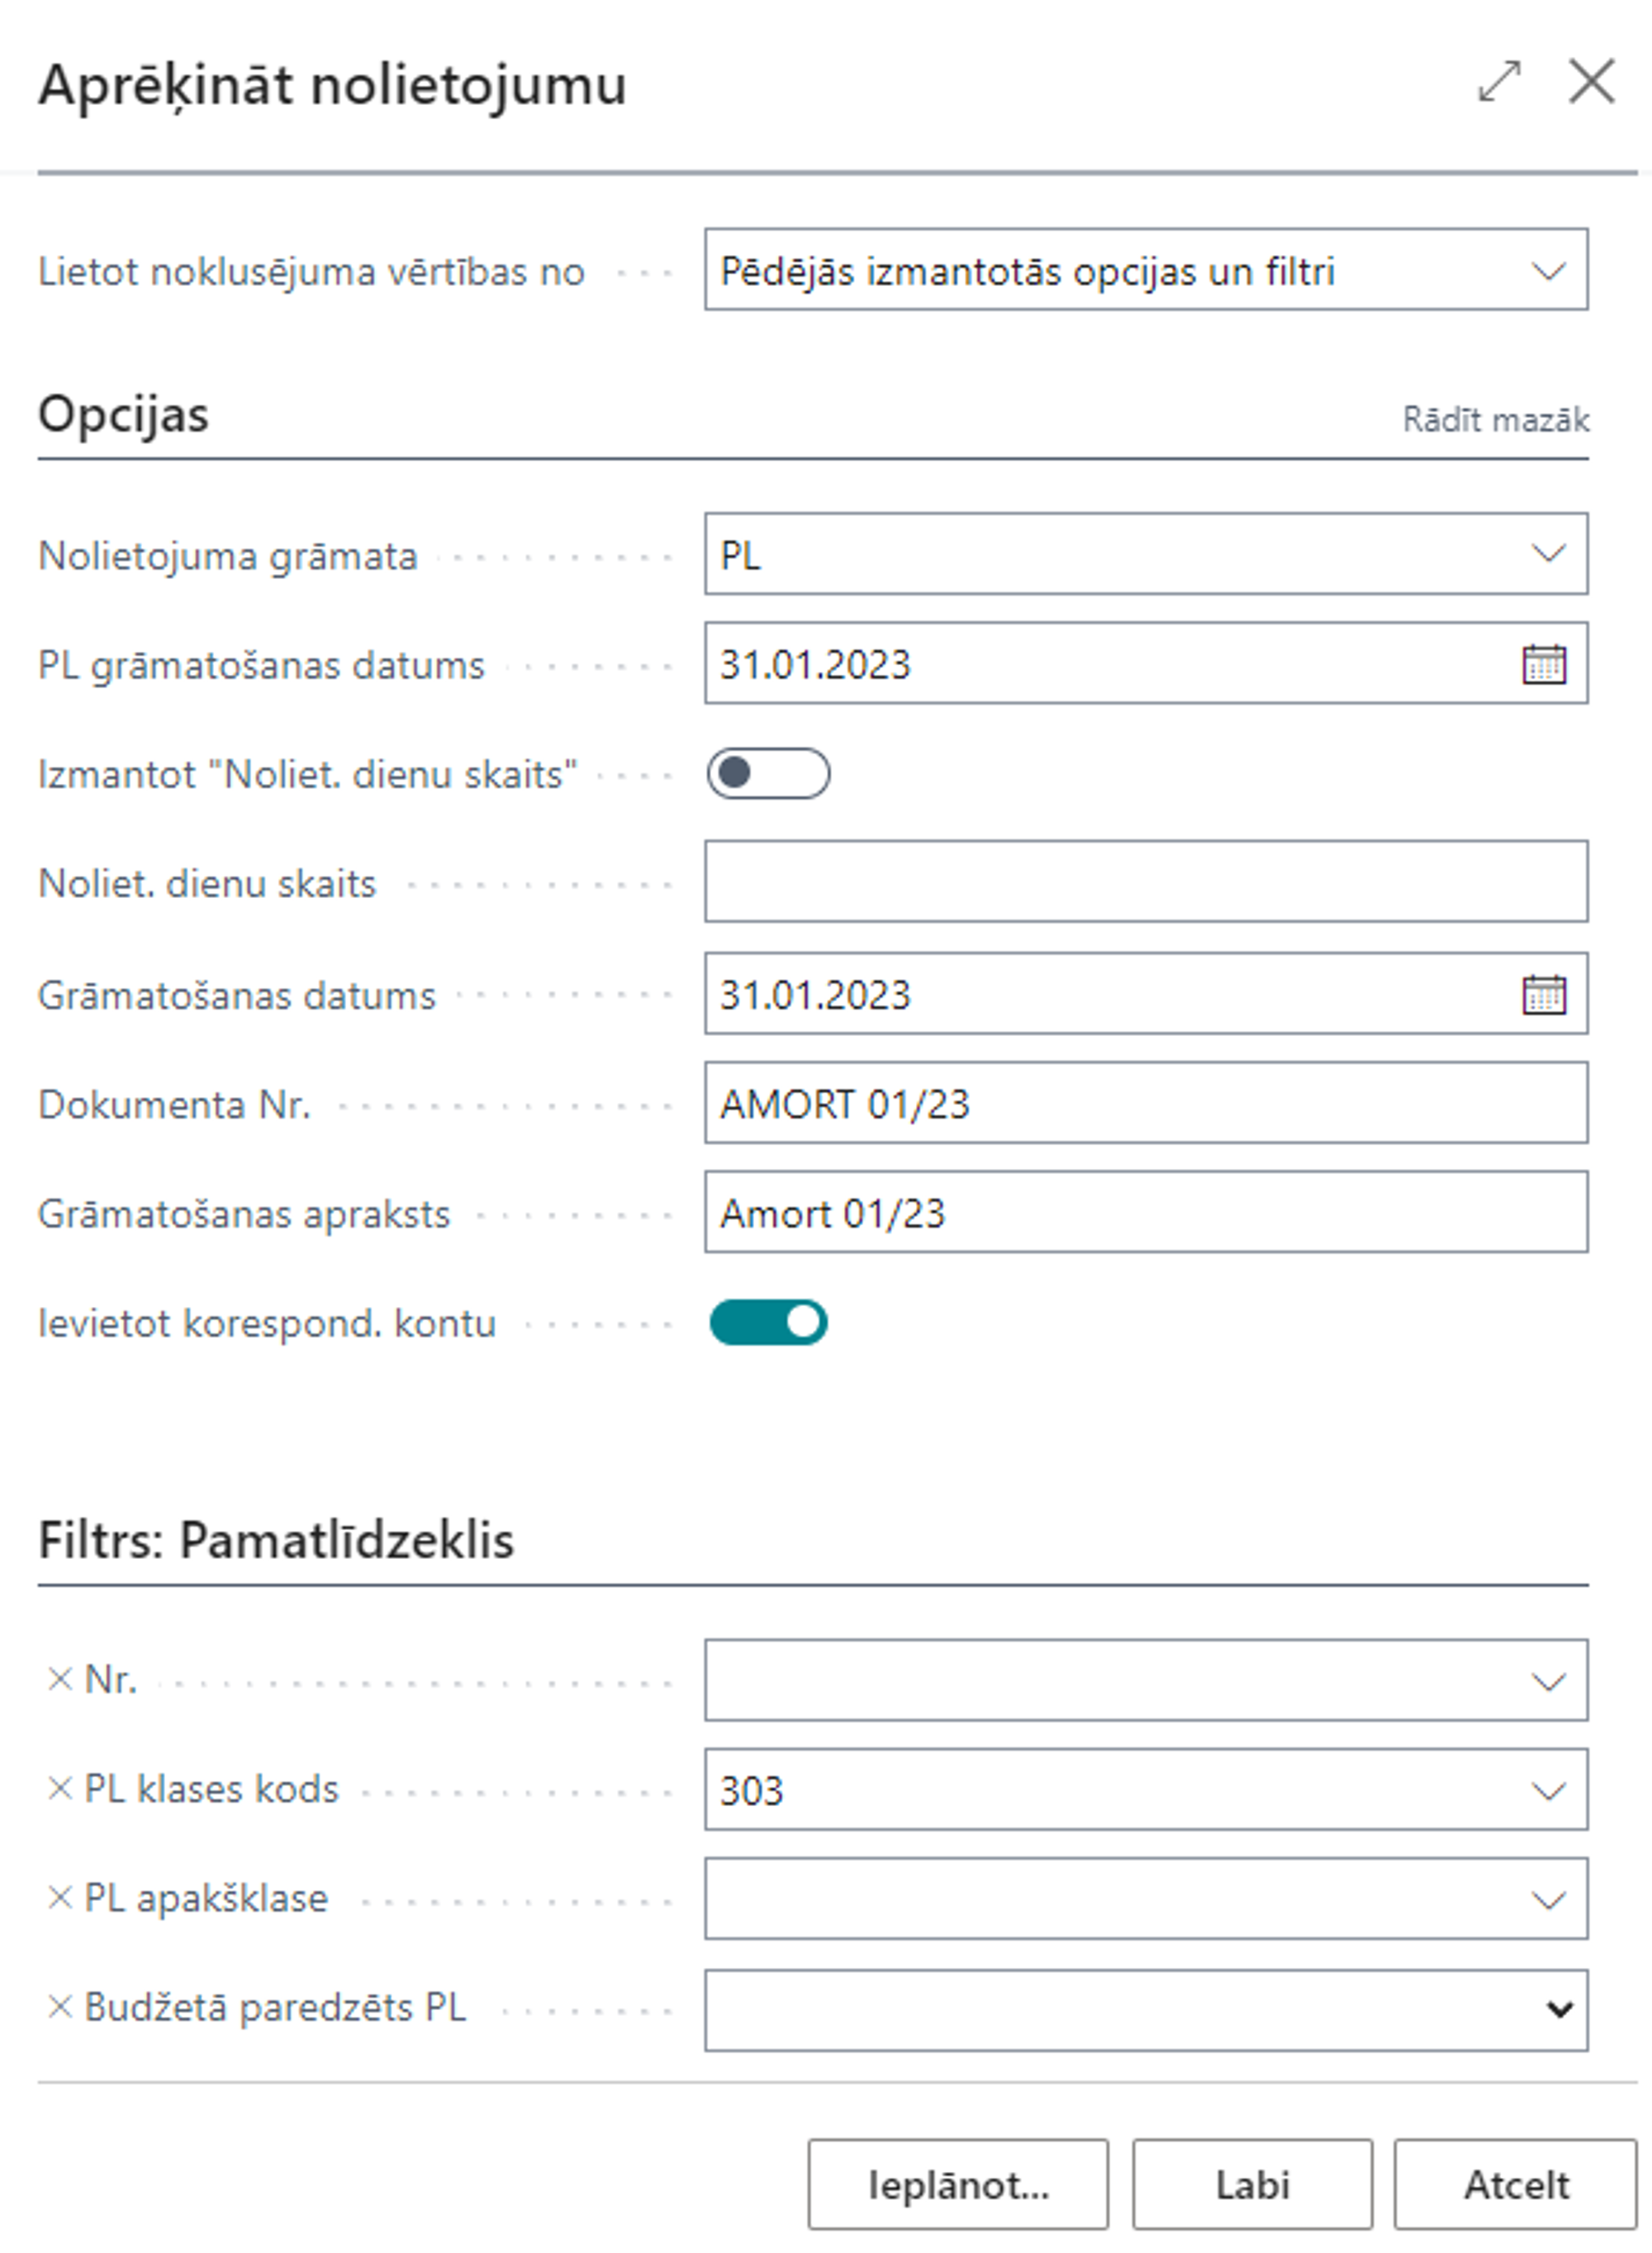The image size is (1652, 2253).
Task: Click Rādīt mazāk to collapse options
Action: coord(1495,420)
